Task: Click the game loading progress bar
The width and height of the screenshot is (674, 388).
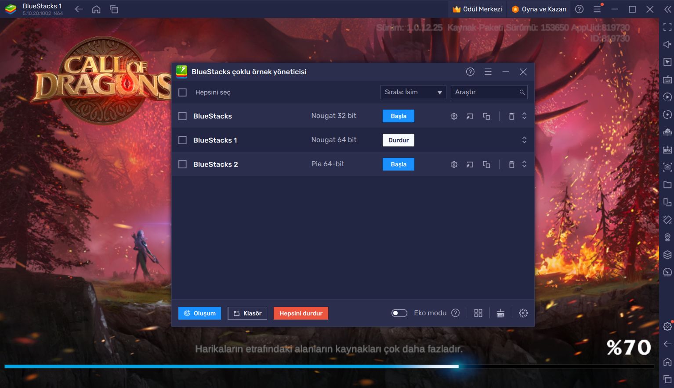Action: point(329,366)
